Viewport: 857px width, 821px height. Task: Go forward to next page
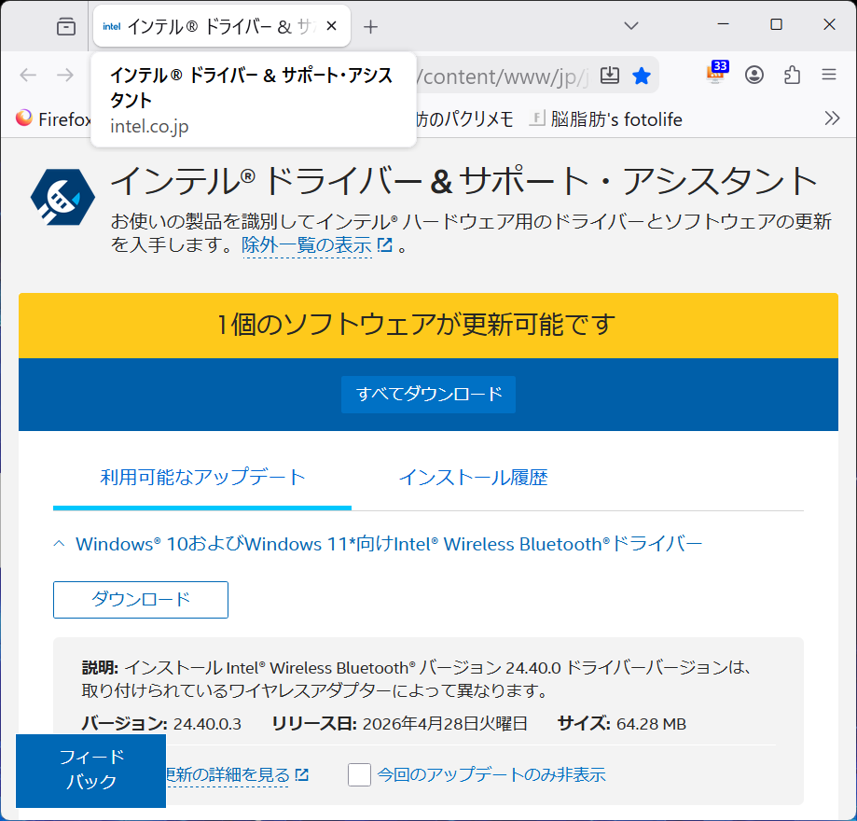coord(65,75)
